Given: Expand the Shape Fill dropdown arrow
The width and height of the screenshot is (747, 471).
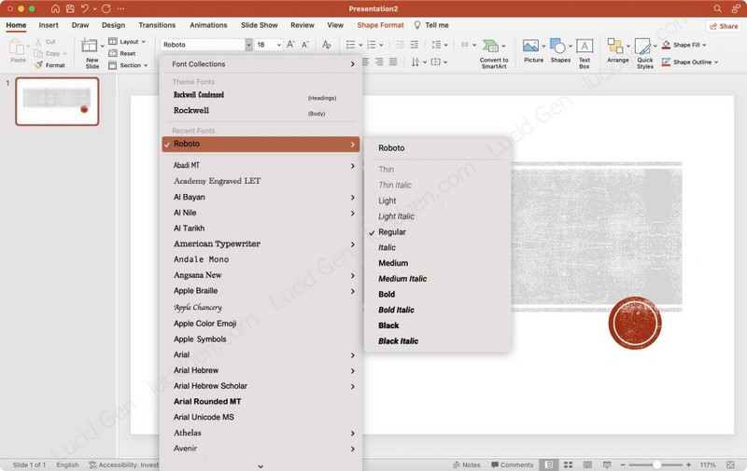Looking at the screenshot, I should (703, 45).
